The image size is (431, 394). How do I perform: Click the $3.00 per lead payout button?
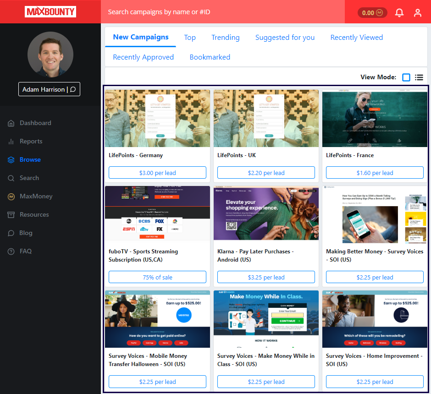point(157,173)
